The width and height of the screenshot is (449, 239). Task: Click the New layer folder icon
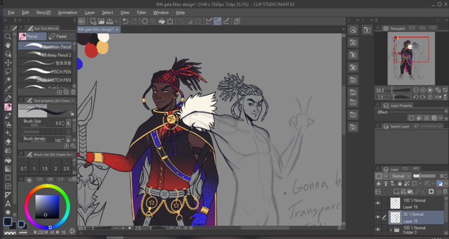pos(410,192)
